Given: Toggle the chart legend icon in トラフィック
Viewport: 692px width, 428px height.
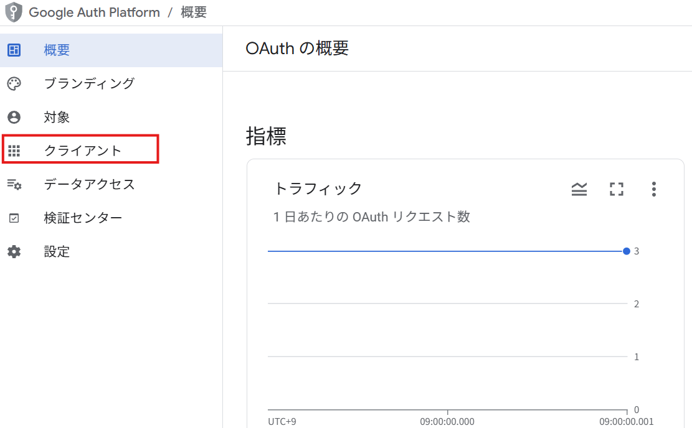Looking at the screenshot, I should tap(579, 189).
